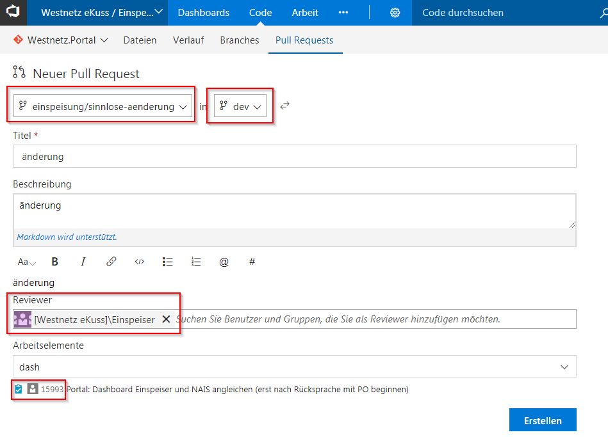Open the target branch dev dropdown
The image size is (608, 437).
tap(240, 106)
